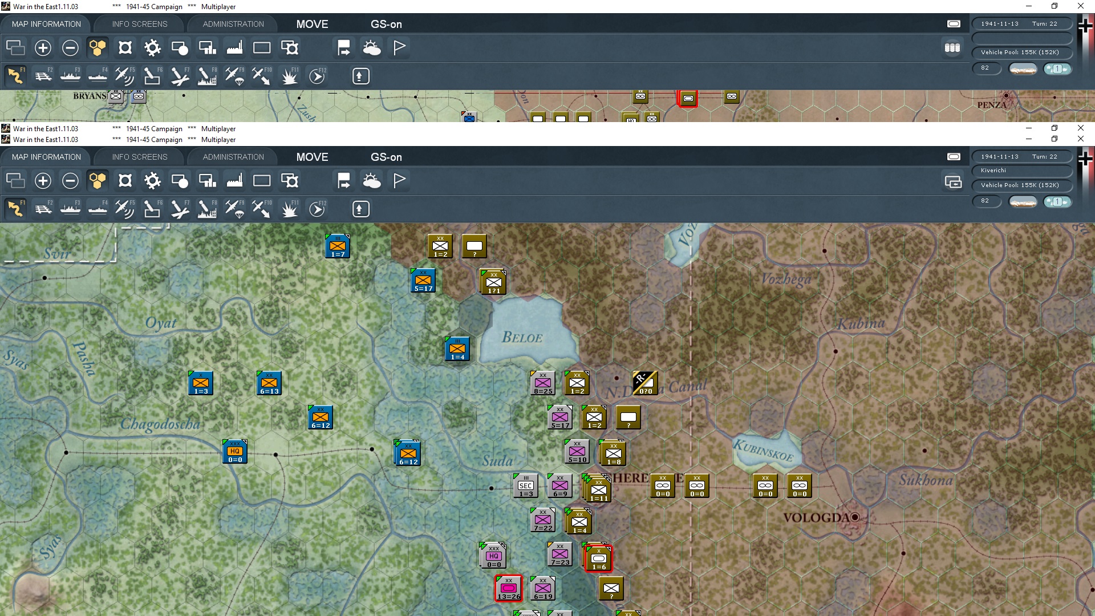
Task: Select the F11 ground attack mode icon
Action: coord(289,209)
